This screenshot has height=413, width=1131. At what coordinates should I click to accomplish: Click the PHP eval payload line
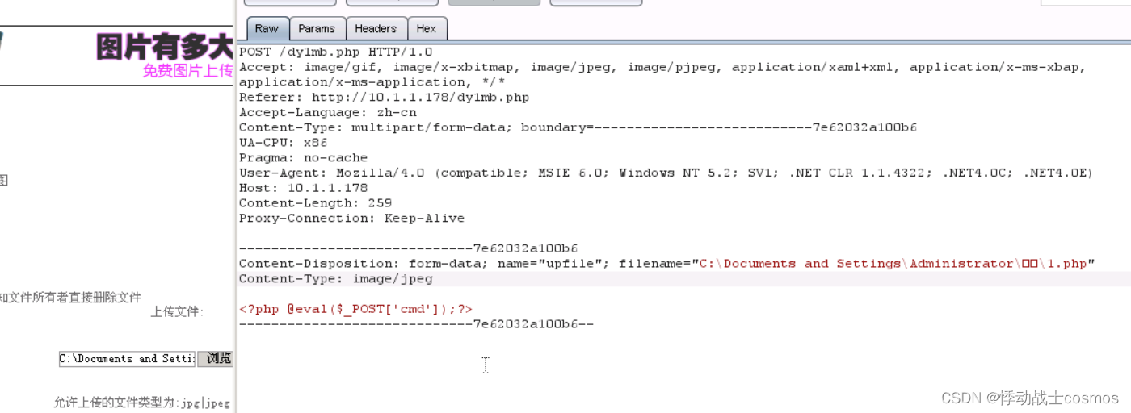click(355, 309)
